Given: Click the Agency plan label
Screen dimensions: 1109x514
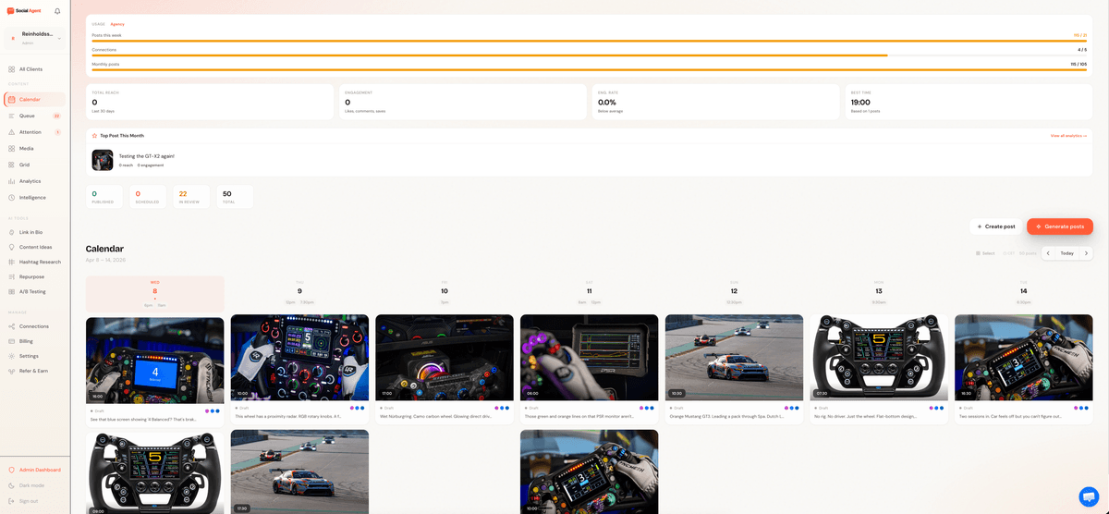Looking at the screenshot, I should pyautogui.click(x=117, y=24).
